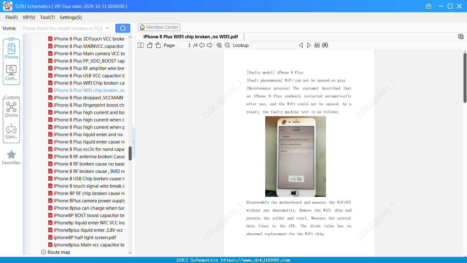Image resolution: width=467 pixels, height=263 pixels.
Task: Click the binoculars search icon
Action: (x=325, y=45)
